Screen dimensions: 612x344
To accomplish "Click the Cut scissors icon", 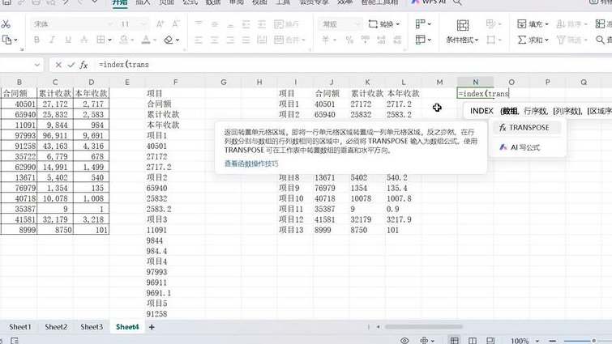I will [x=6, y=24].
